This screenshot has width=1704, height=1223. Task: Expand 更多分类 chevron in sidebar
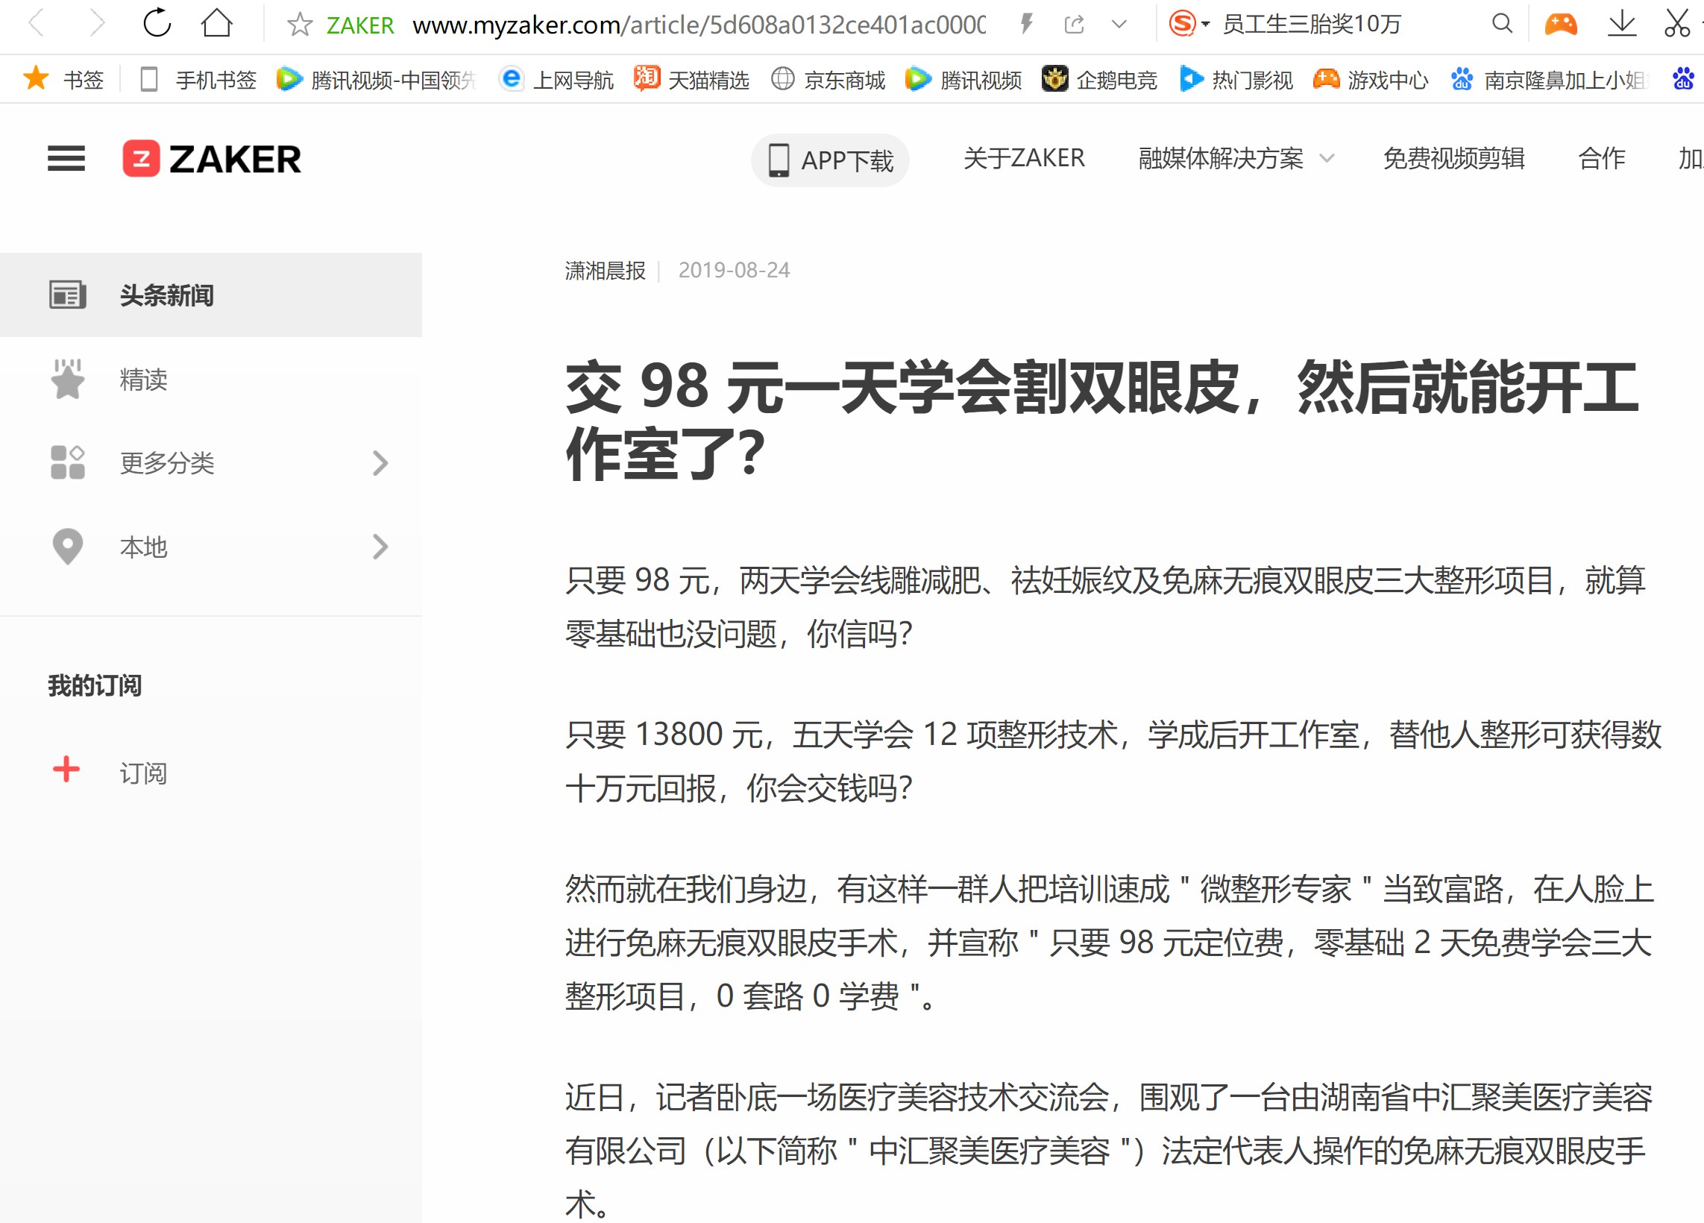[x=380, y=463]
